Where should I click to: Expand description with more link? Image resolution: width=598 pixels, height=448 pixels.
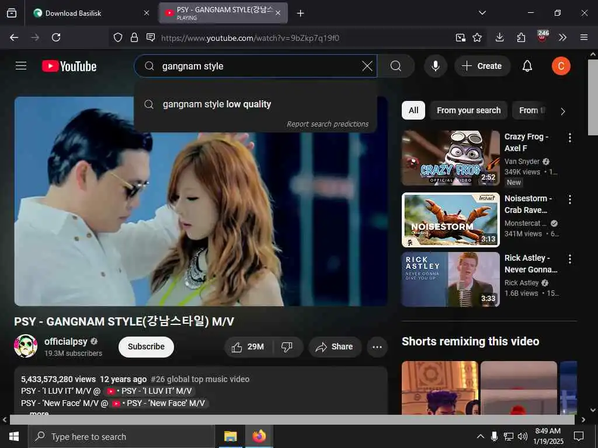[39, 413]
